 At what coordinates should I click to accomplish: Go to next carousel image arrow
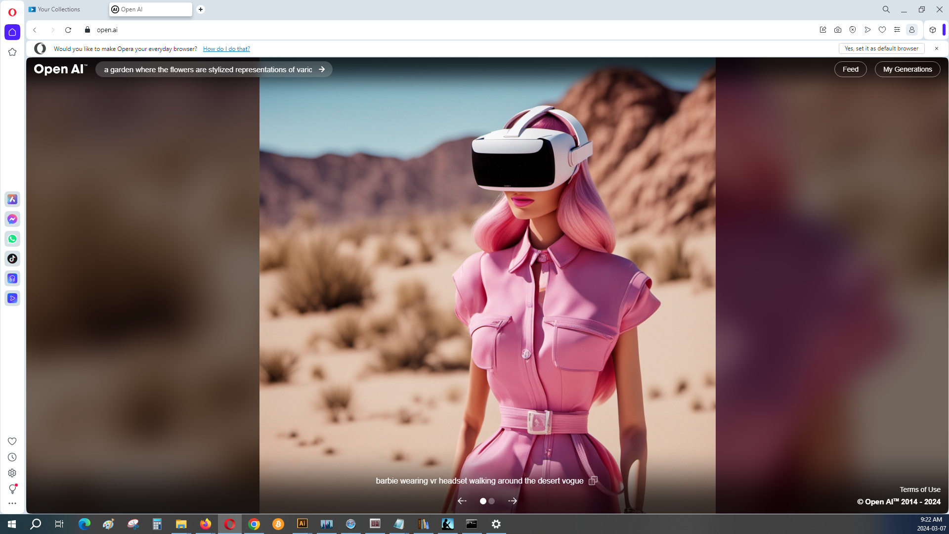(x=513, y=501)
